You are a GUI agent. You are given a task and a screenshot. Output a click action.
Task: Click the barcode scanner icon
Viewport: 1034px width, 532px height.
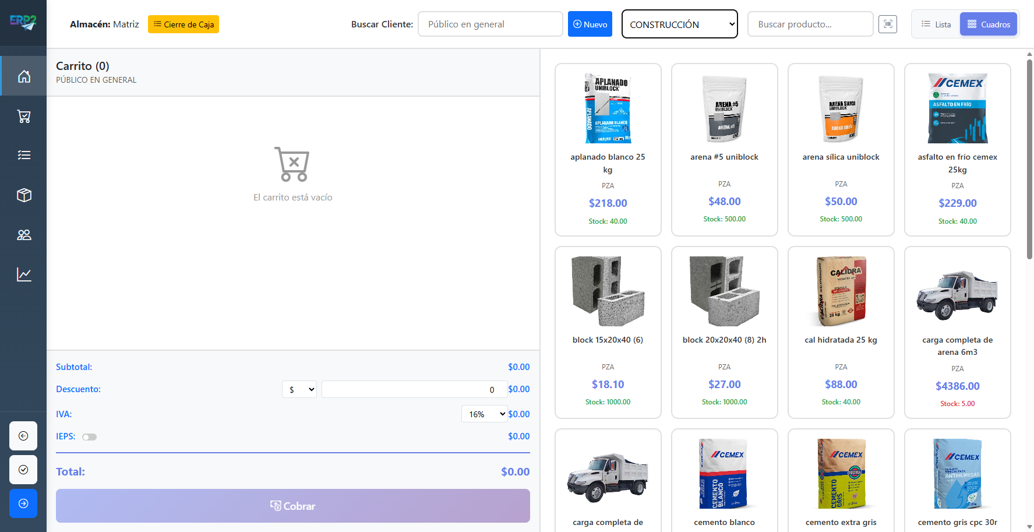click(x=887, y=24)
